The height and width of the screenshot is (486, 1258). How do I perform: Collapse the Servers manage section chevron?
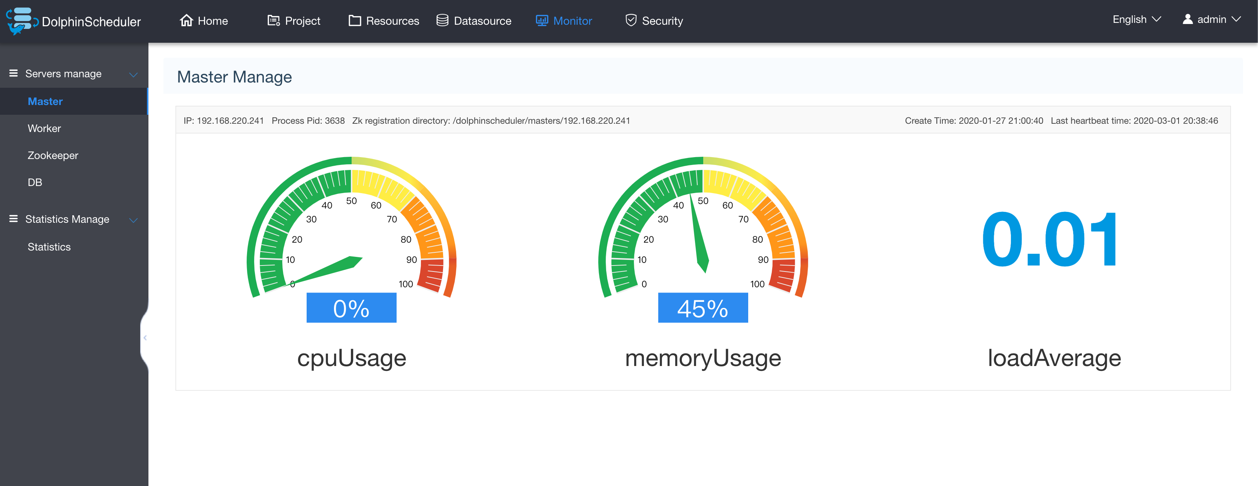[133, 75]
